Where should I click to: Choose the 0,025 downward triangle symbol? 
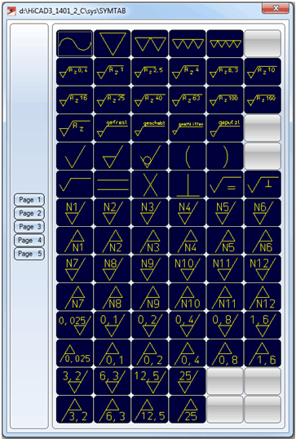pyautogui.click(x=75, y=325)
